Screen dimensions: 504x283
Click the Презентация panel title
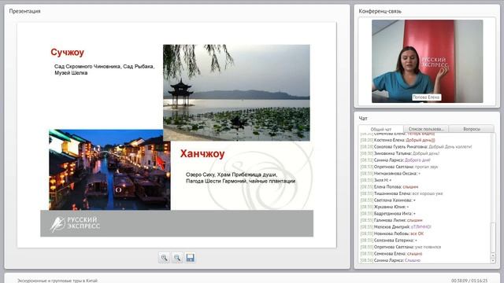tap(24, 11)
